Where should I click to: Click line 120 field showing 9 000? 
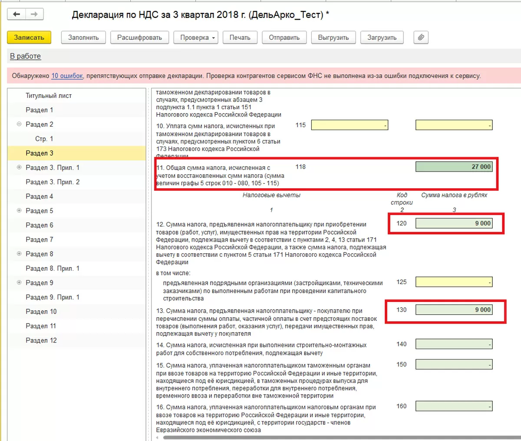tap(454, 223)
